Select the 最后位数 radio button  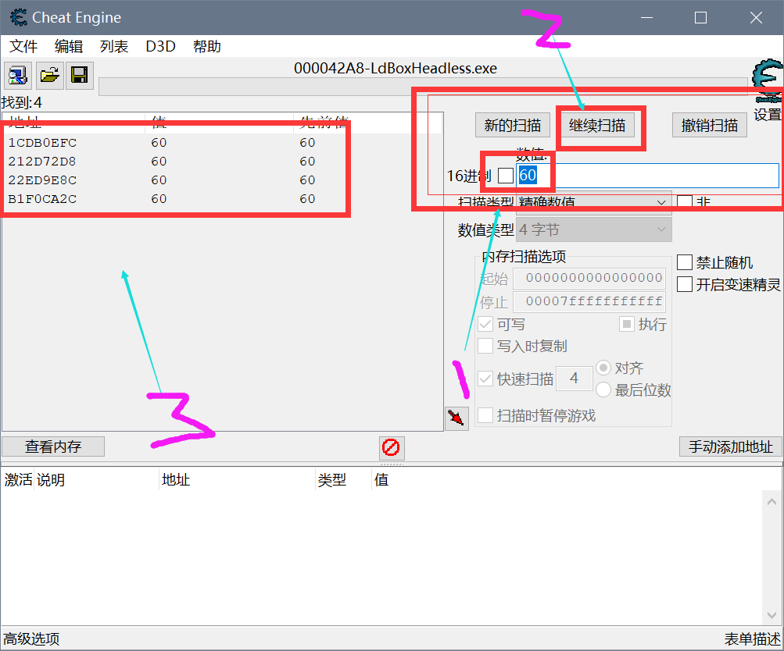pos(603,390)
